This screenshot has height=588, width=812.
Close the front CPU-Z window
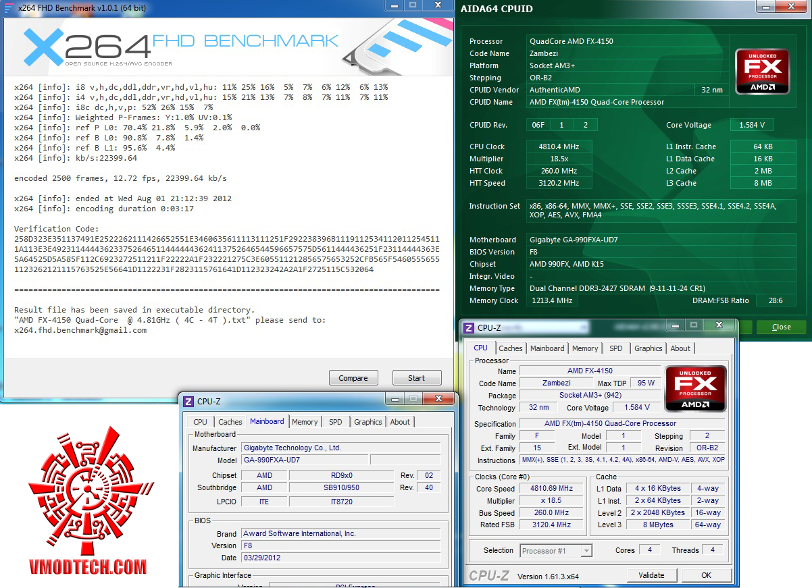[x=720, y=325]
